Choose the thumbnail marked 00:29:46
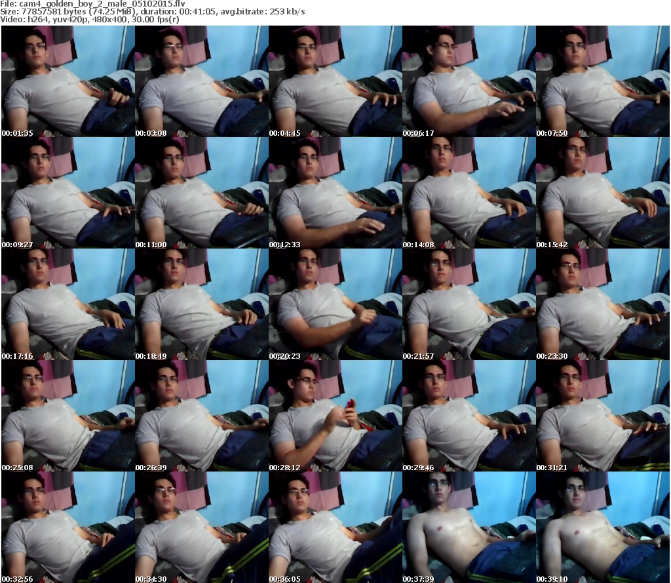Image resolution: width=671 pixels, height=583 pixels. (469, 416)
